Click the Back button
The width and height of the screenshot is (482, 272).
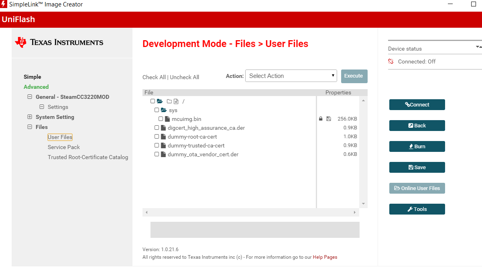417,125
